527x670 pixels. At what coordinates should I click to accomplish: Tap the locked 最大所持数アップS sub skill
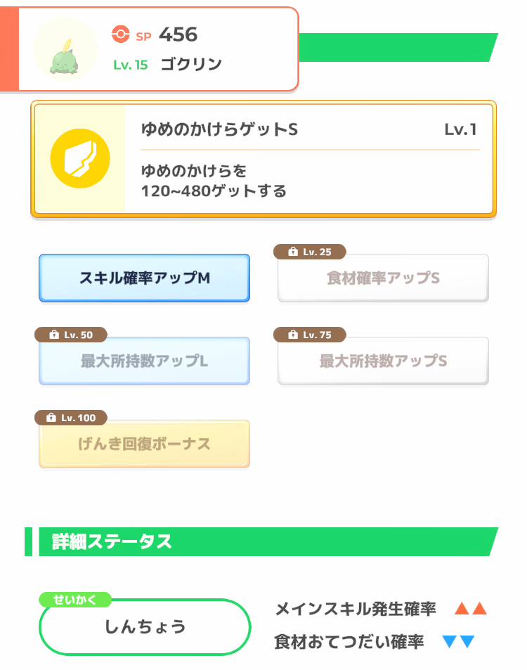pyautogui.click(x=383, y=361)
